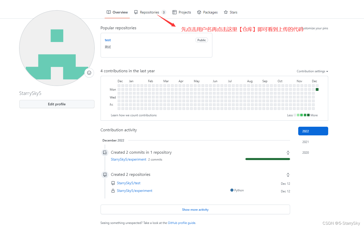Screen dimensions: 364x228
Task: Click the Popular repositories heading
Action: pyautogui.click(x=118, y=28)
